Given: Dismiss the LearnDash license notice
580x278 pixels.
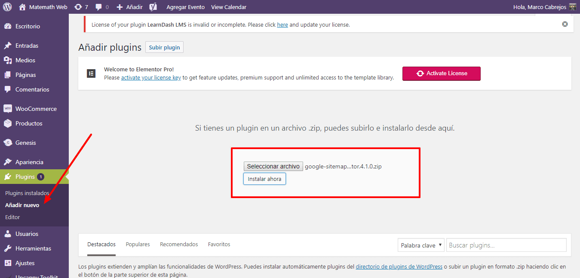Looking at the screenshot, I should point(565,24).
